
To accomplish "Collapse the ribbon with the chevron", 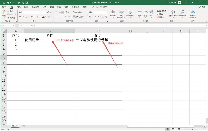I will click(207, 21).
